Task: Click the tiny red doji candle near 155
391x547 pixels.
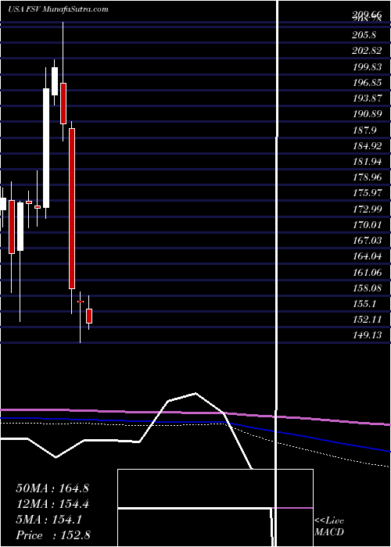Action: click(x=81, y=302)
